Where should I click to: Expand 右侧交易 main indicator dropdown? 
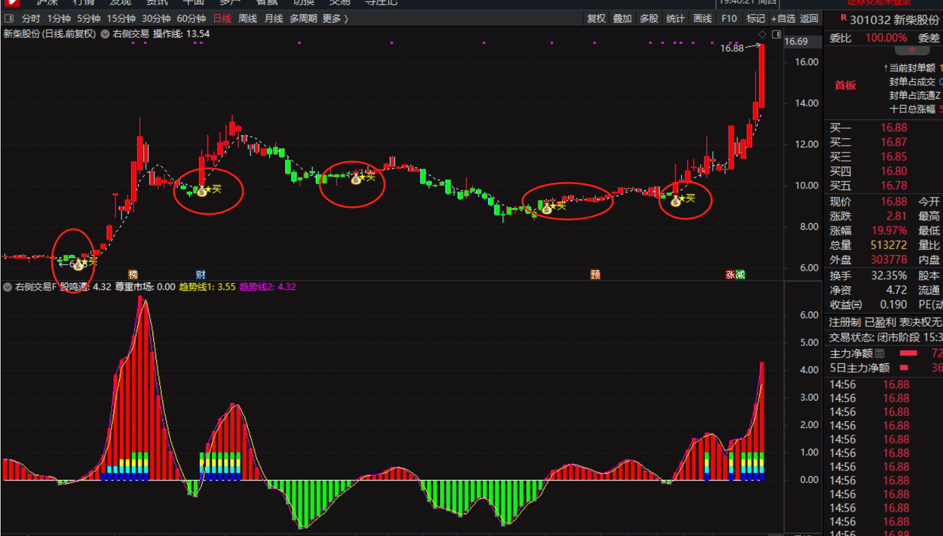coord(105,34)
